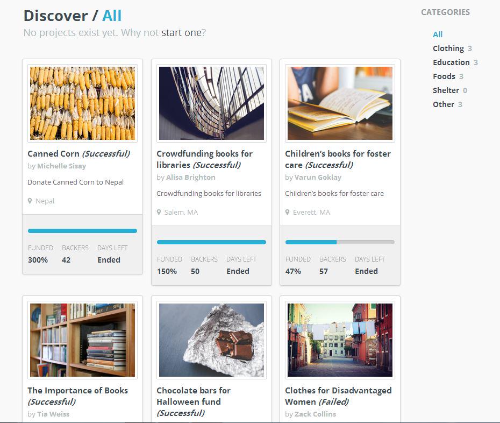
Task: Open Children's books for foster care title
Action: (338, 159)
